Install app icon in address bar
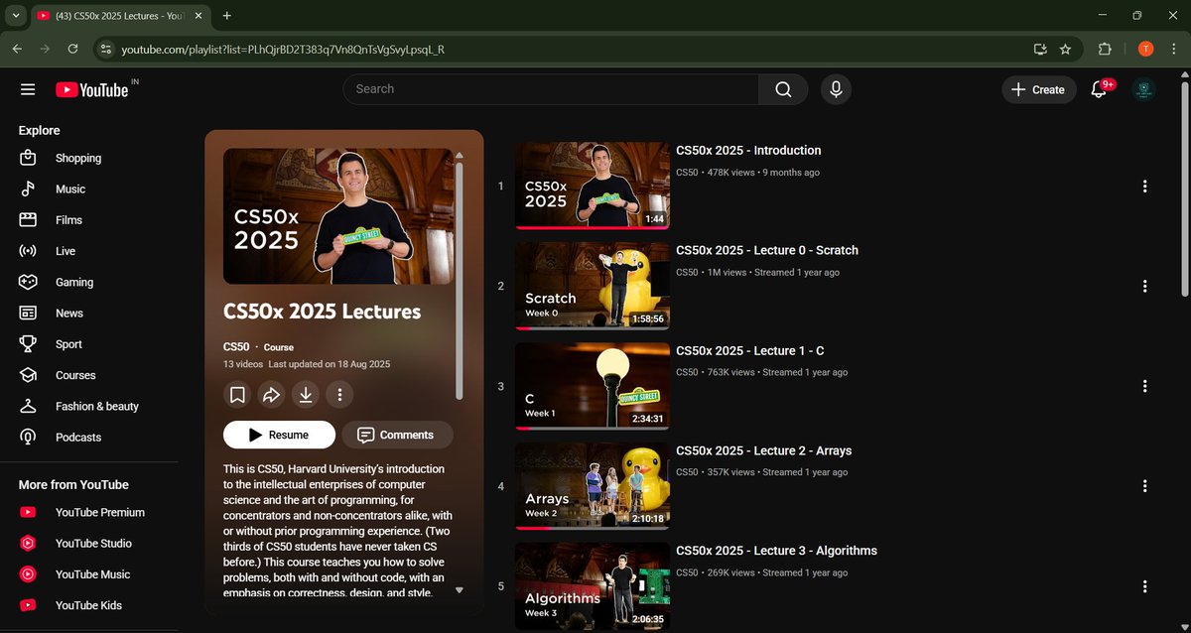Screen dimensions: 1191x633 click(1039, 49)
